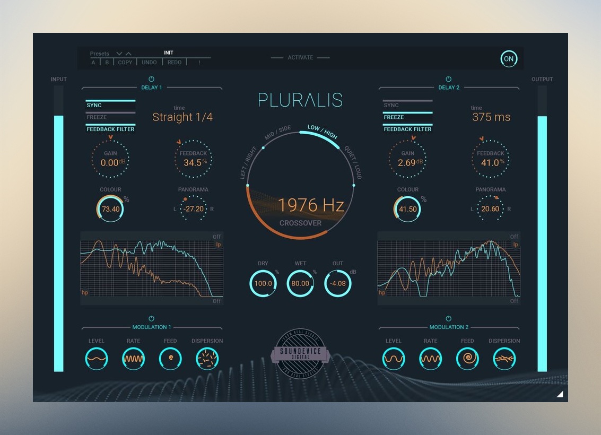Viewport: 601px width, 435px height.
Task: Click the COPY button
Action: click(125, 63)
